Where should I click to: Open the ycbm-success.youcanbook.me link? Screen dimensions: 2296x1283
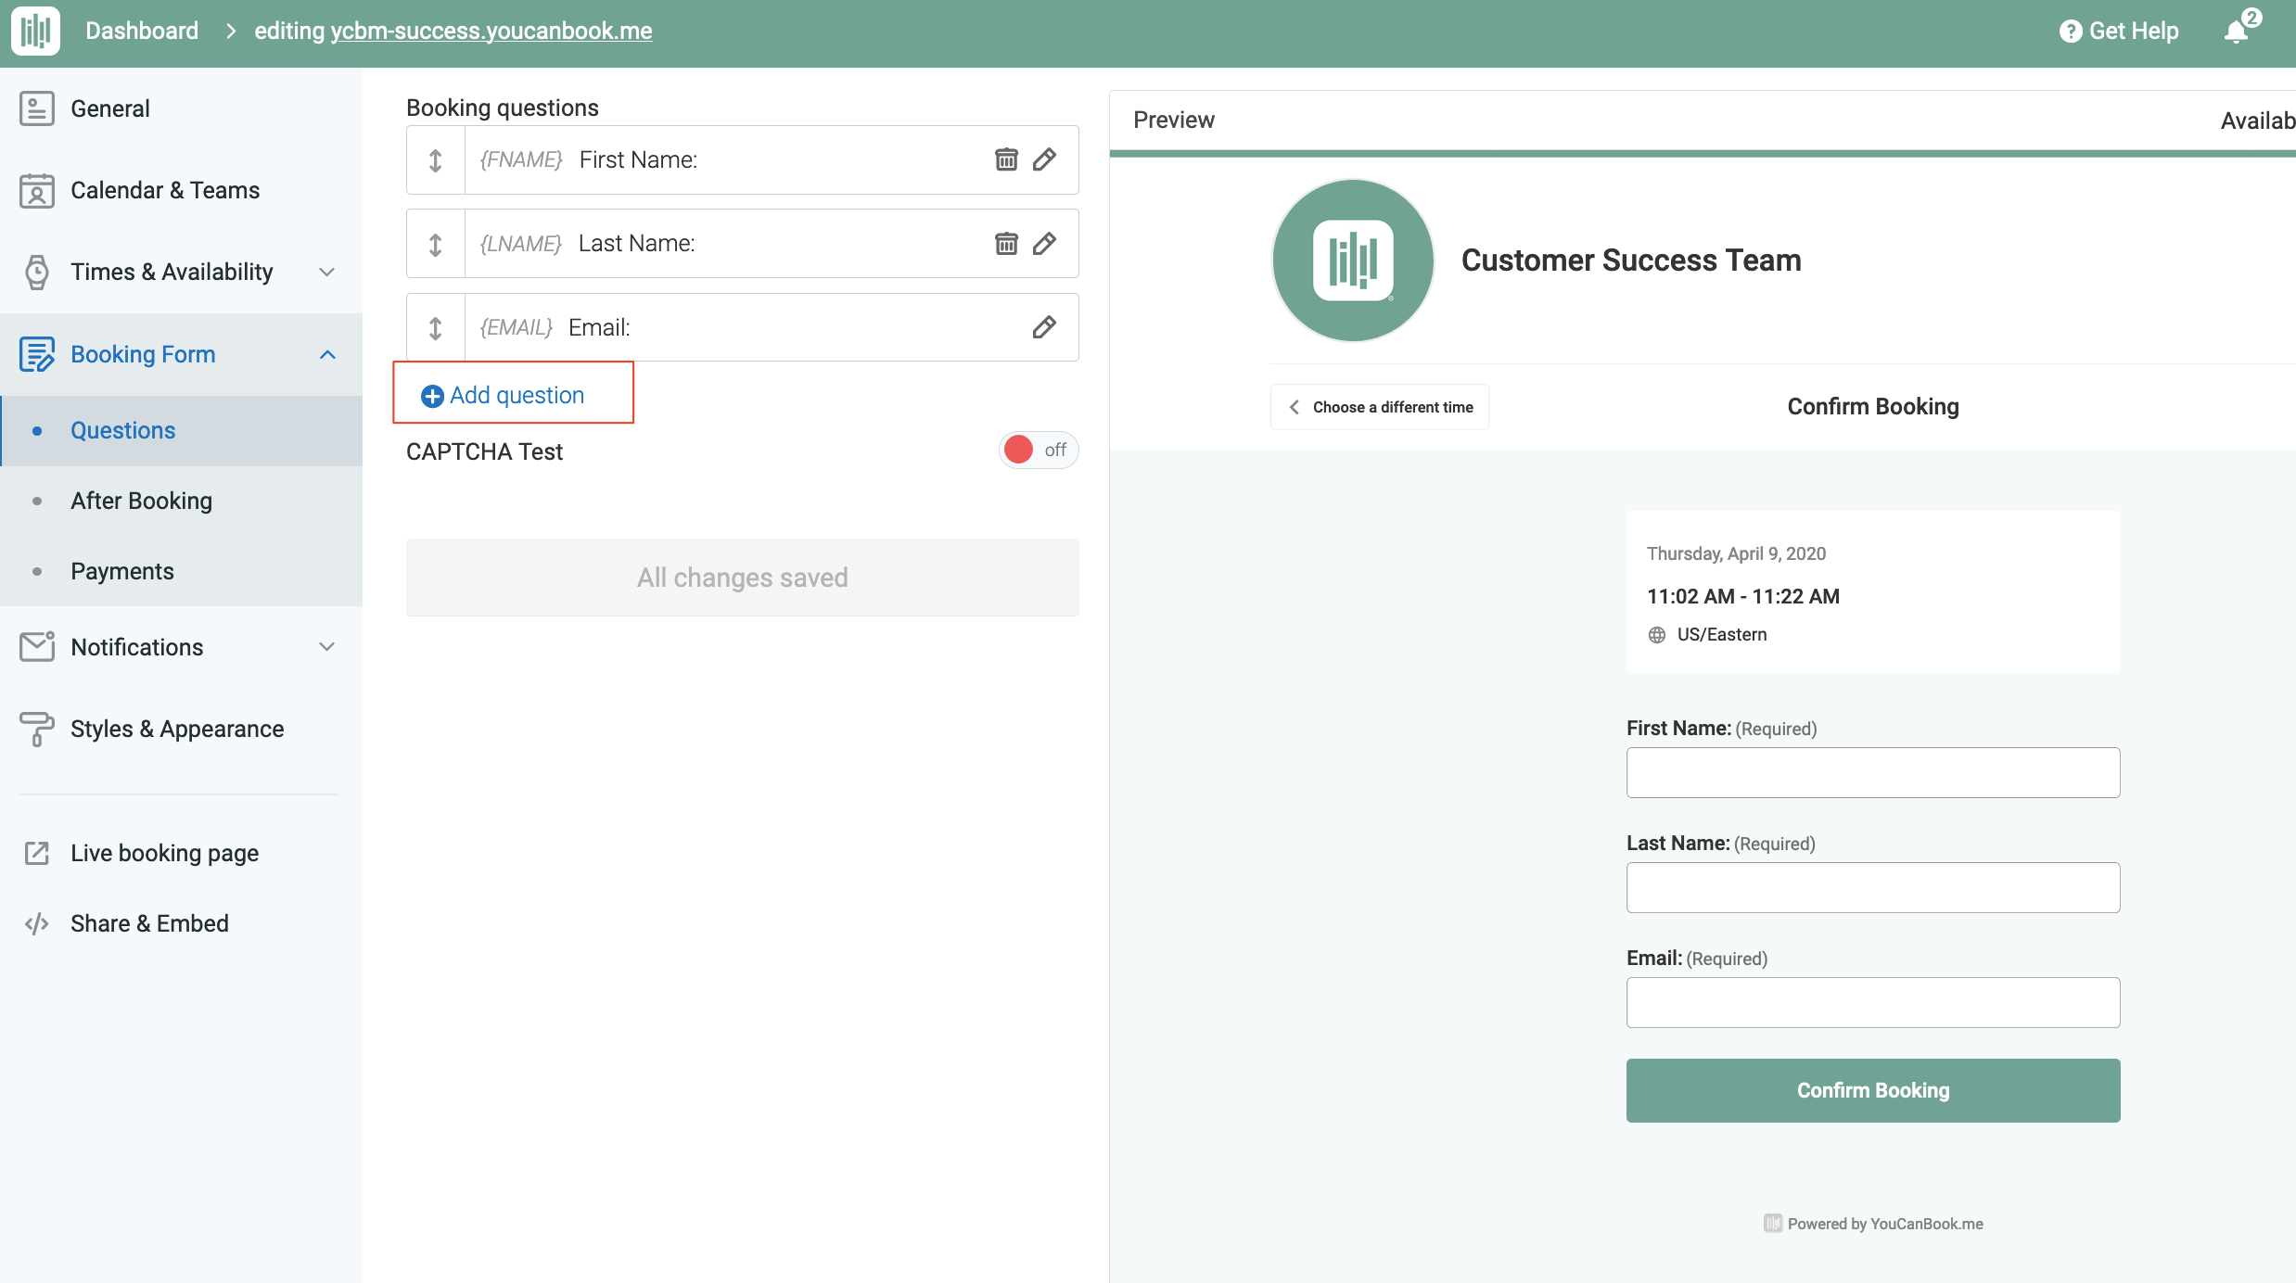(x=491, y=31)
